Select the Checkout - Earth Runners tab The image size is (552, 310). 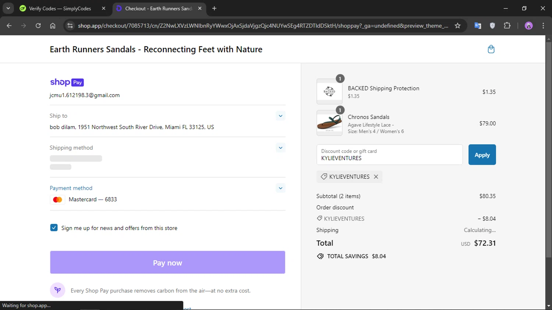(158, 8)
